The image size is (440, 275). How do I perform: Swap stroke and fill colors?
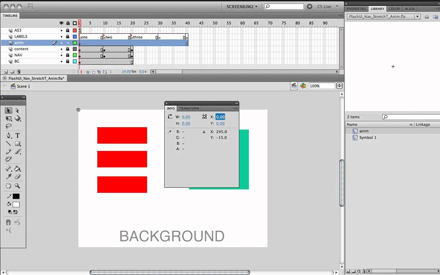pos(16,212)
